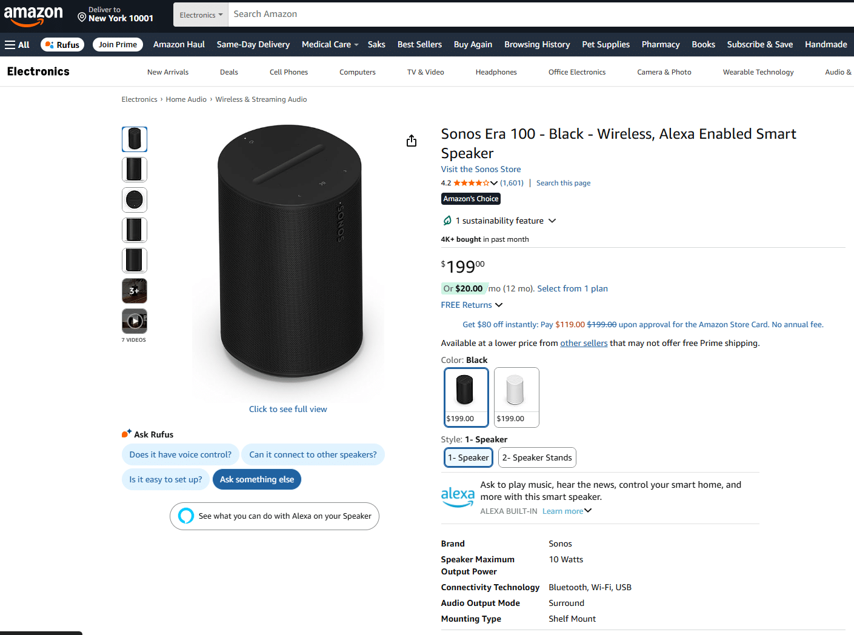Open the All hamburger menu
The width and height of the screenshot is (854, 635).
click(x=17, y=45)
